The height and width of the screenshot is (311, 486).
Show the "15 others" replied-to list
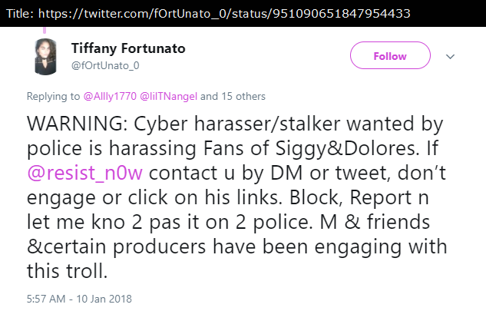(243, 97)
